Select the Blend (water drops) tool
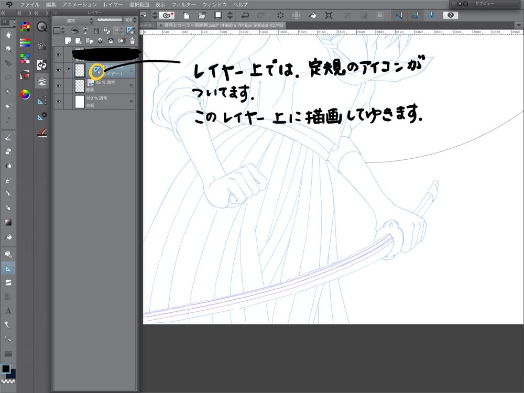 coord(8,166)
